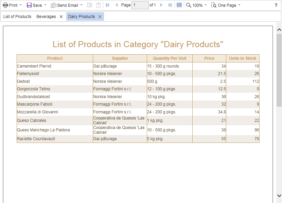Open the help question mark

(276, 5)
